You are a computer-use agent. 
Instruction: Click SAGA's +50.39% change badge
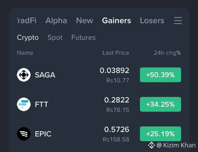(x=160, y=75)
